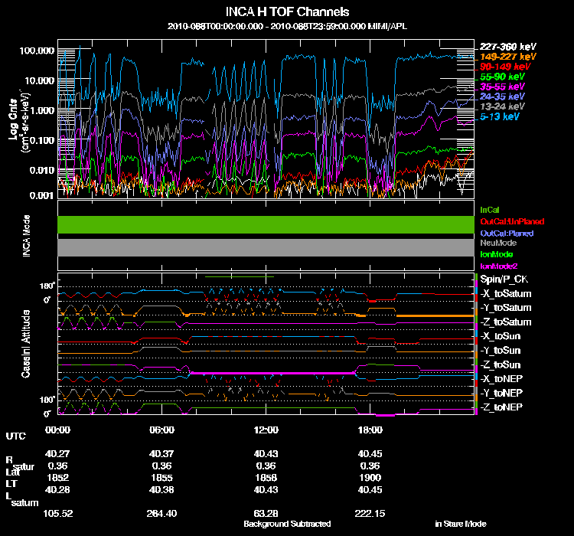
Task: Select the 55-90 keV legend label
Action: (502, 77)
